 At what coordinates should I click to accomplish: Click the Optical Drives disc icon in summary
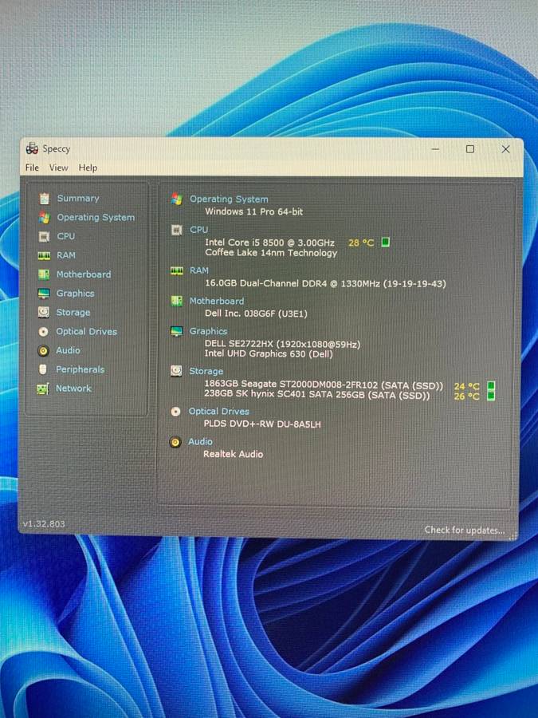(x=175, y=412)
